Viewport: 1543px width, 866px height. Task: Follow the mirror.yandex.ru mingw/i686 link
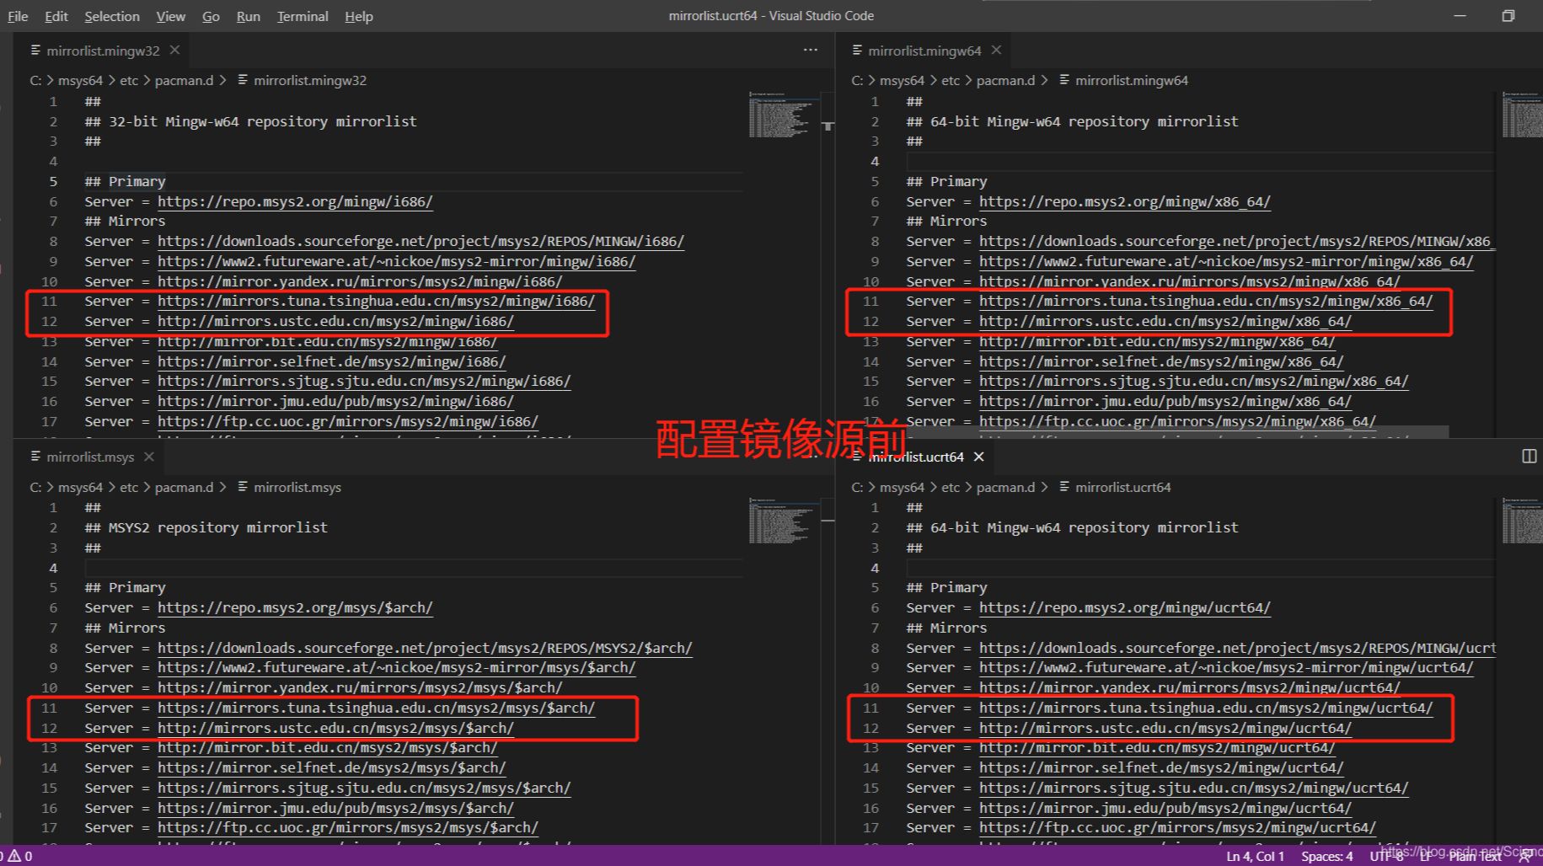(x=360, y=281)
